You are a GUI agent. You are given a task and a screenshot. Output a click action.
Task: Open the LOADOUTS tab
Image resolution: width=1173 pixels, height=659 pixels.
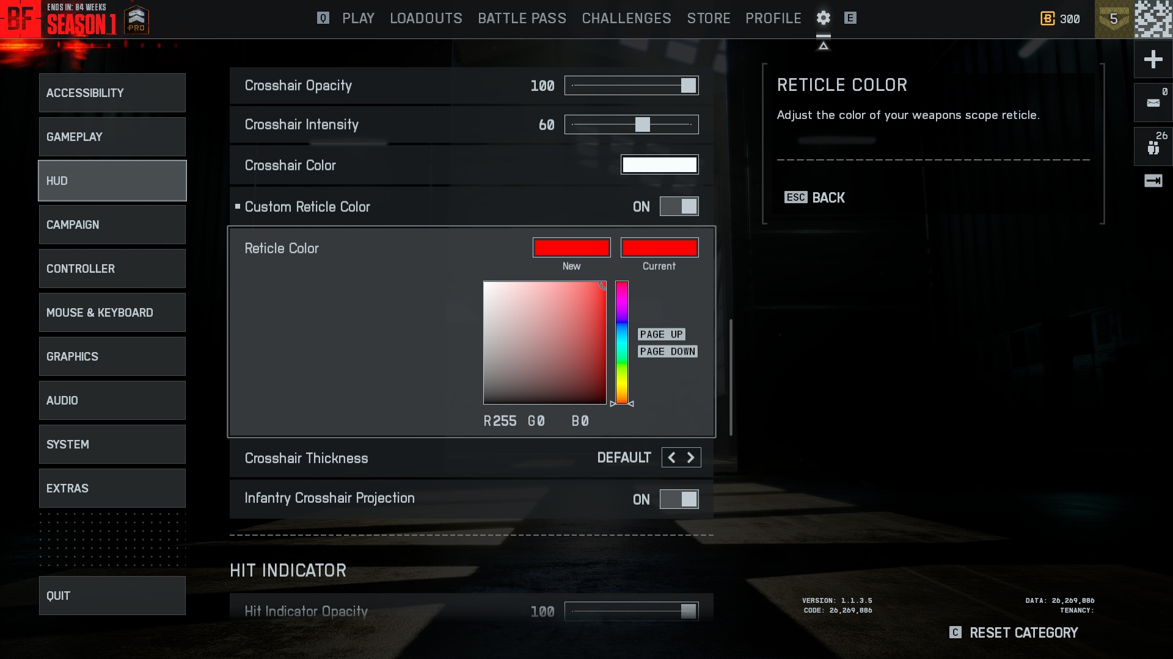[x=426, y=18]
